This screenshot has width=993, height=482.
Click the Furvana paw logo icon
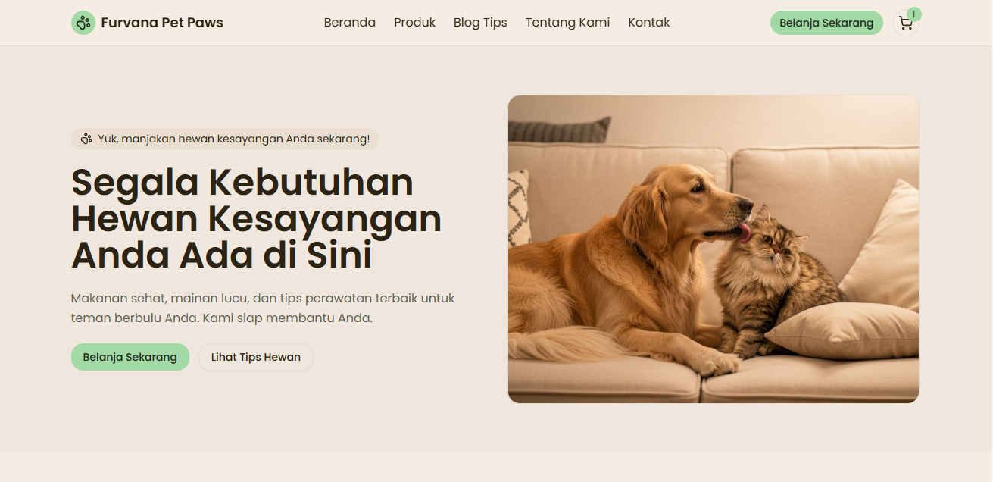click(x=83, y=23)
